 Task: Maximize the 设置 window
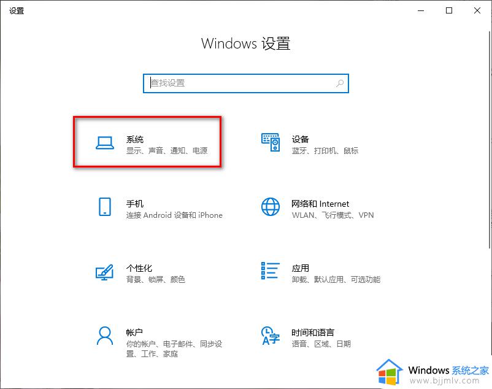point(449,10)
